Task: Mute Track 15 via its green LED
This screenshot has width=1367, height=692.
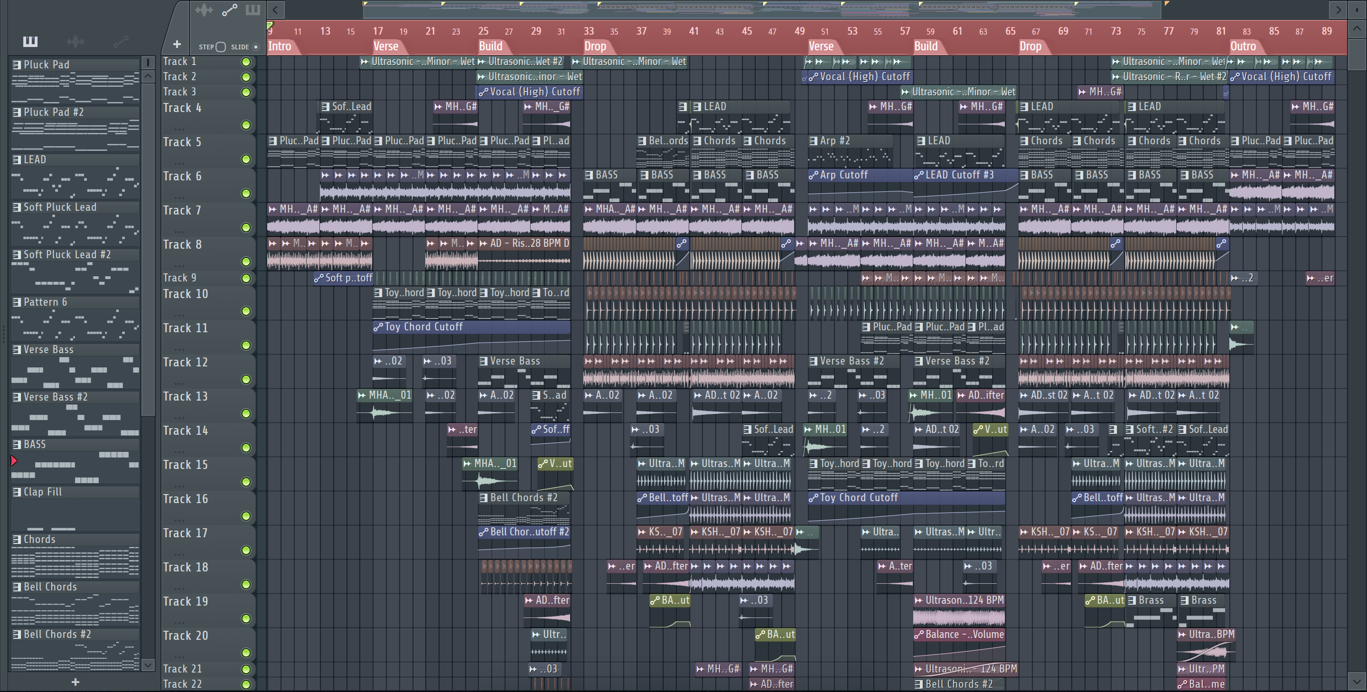Action: click(246, 482)
